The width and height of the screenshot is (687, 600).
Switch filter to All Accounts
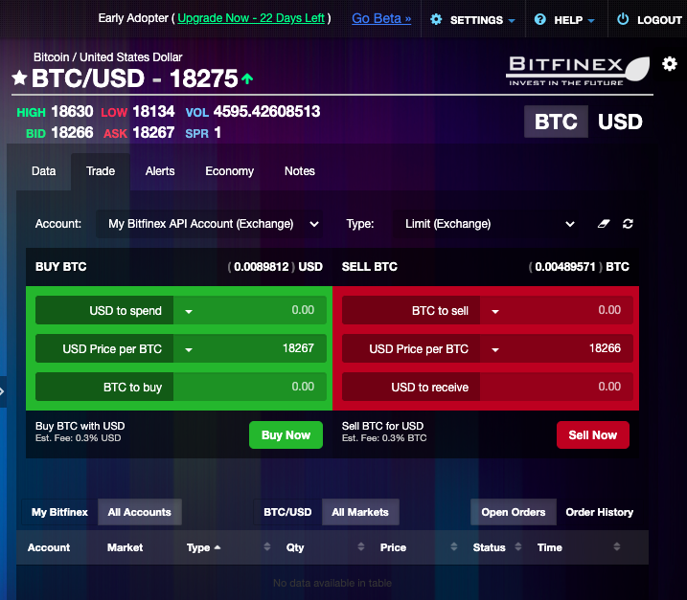click(x=139, y=512)
